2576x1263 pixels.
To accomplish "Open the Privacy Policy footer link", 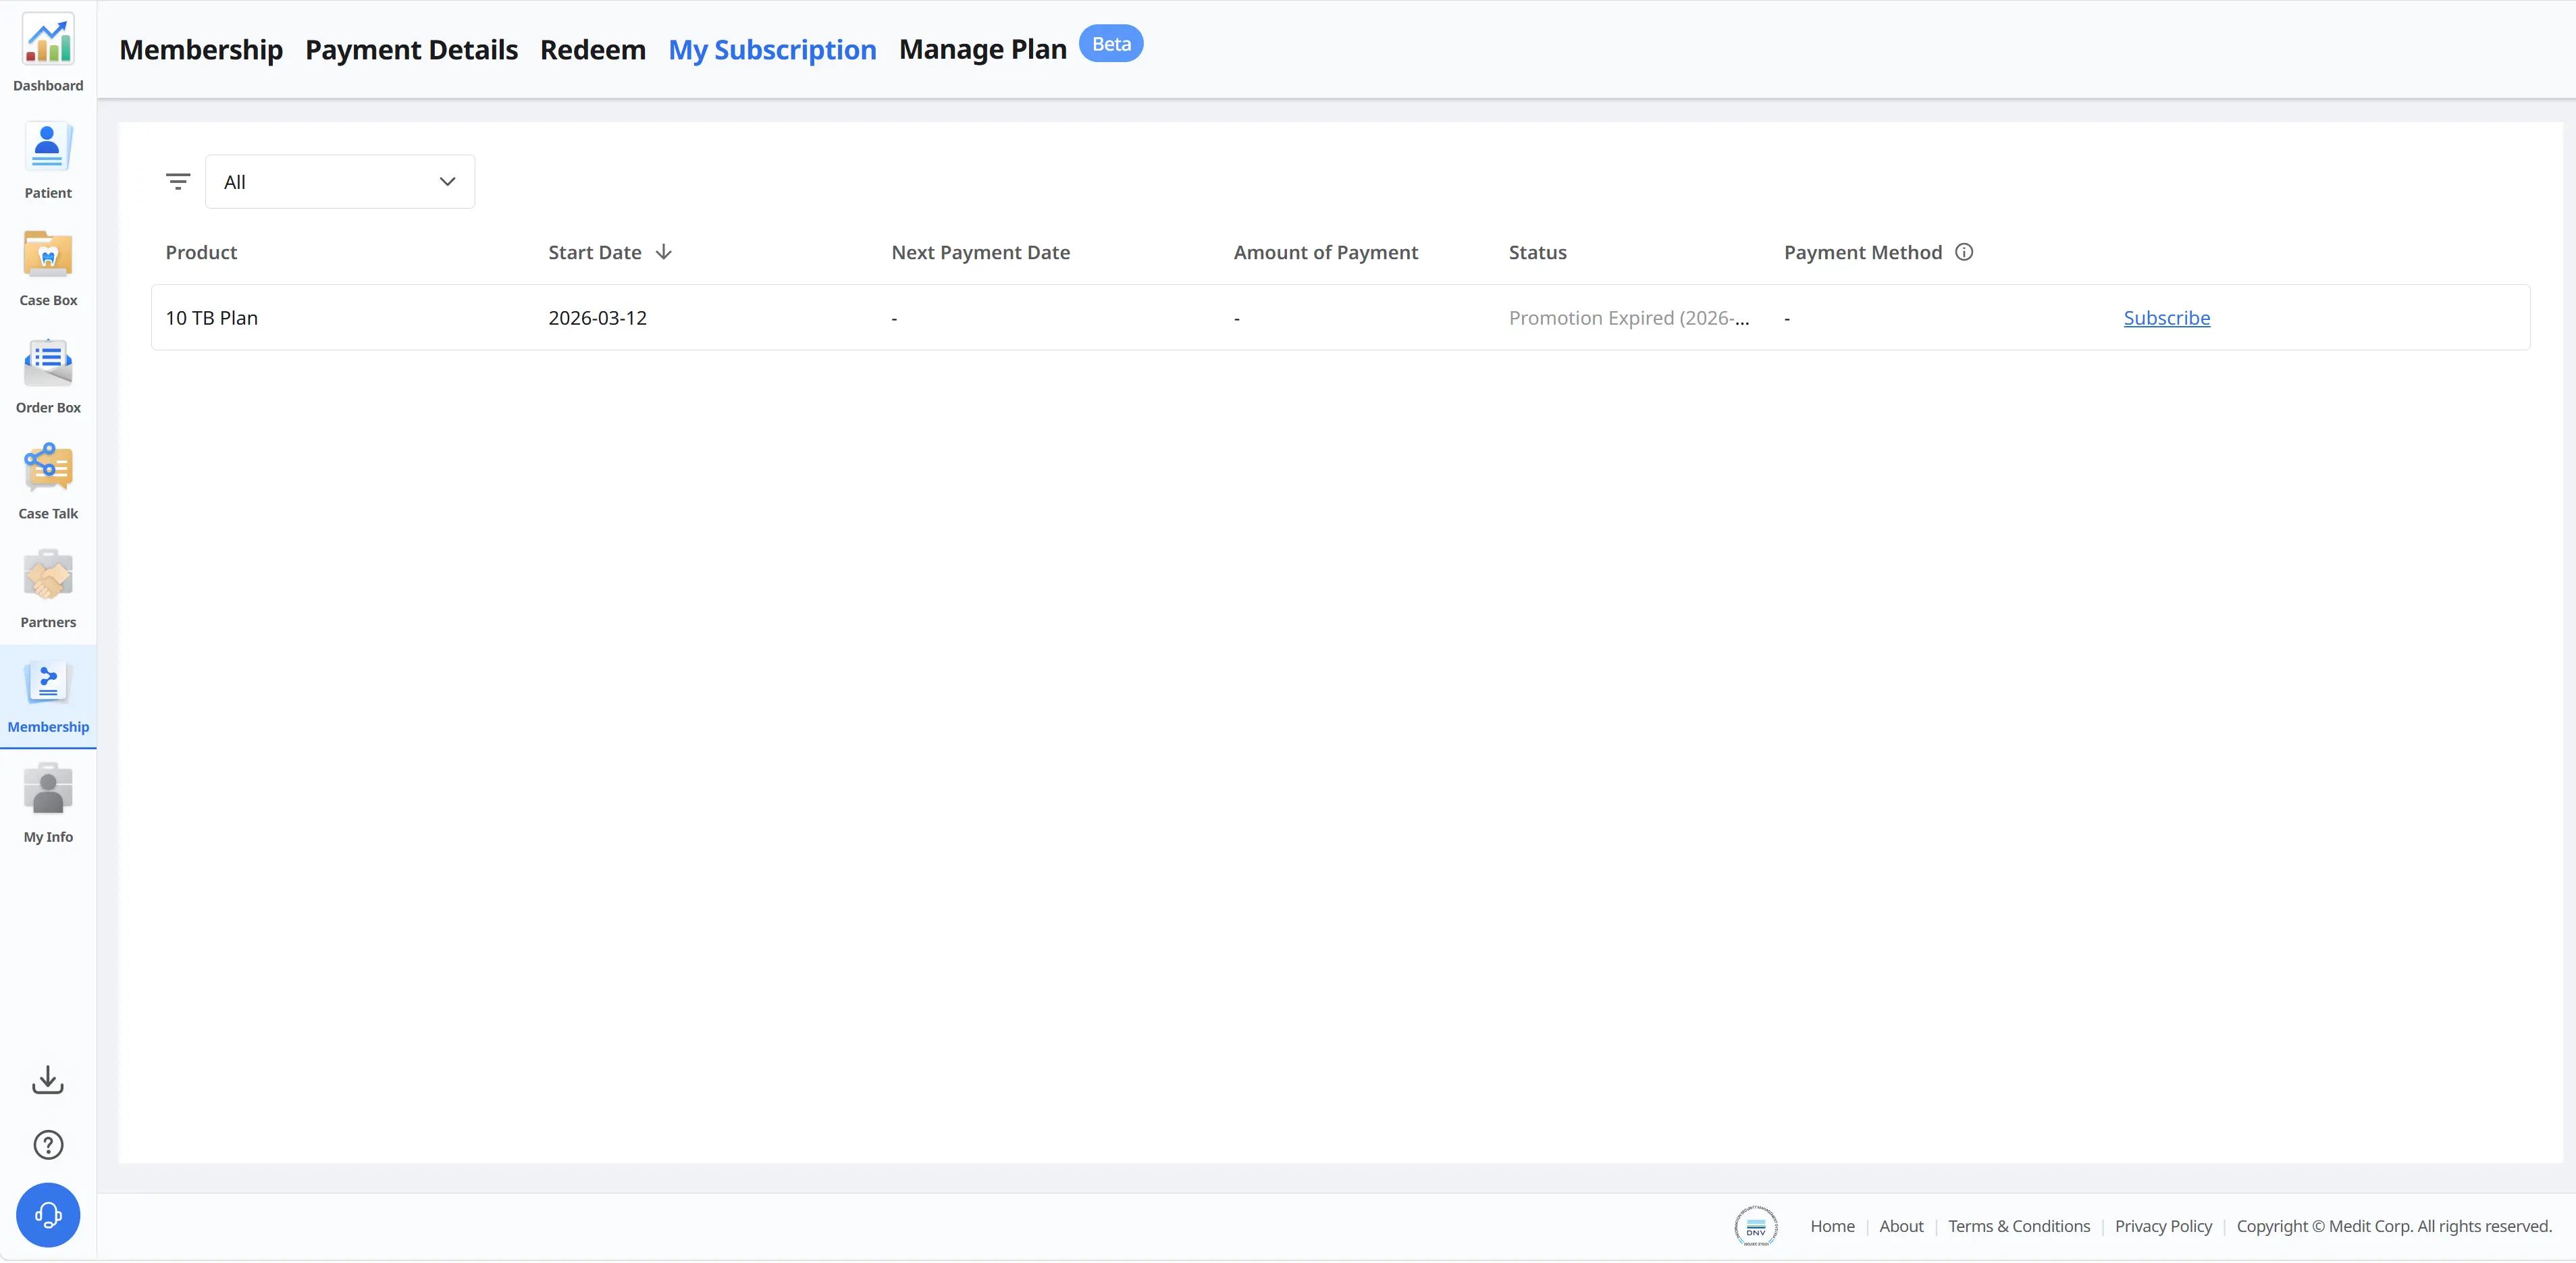I will [x=2163, y=1226].
